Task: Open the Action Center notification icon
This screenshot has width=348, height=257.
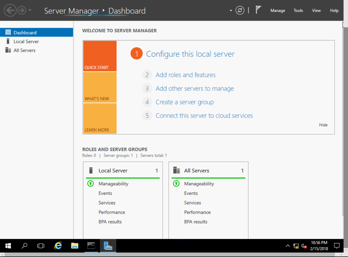Action: [x=337, y=246]
